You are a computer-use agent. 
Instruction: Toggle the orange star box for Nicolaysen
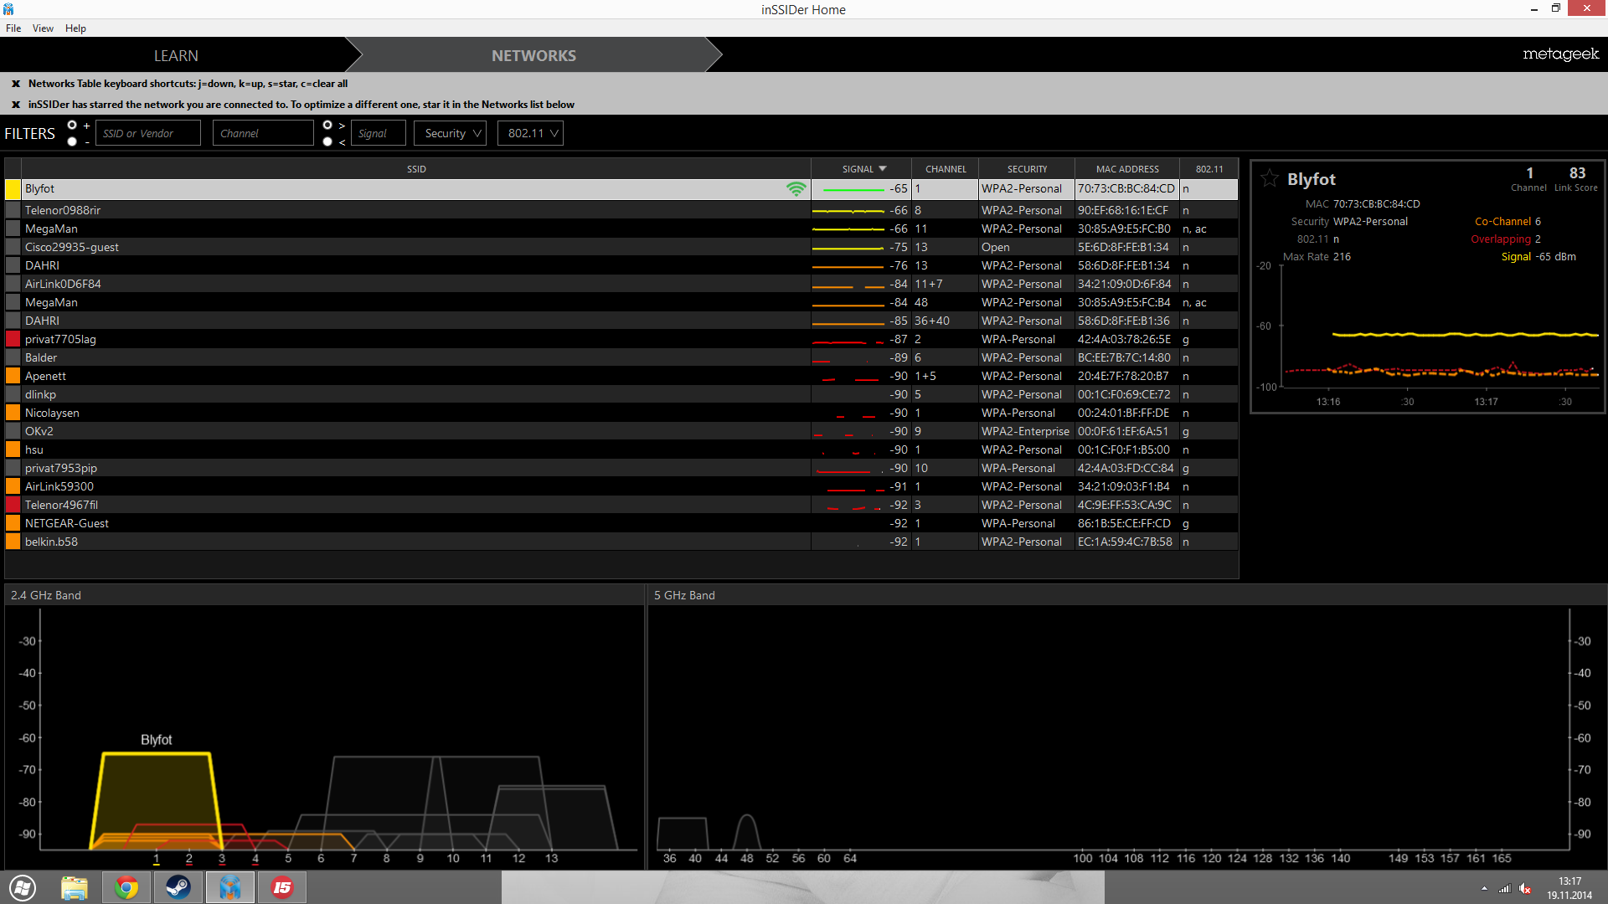click(13, 413)
